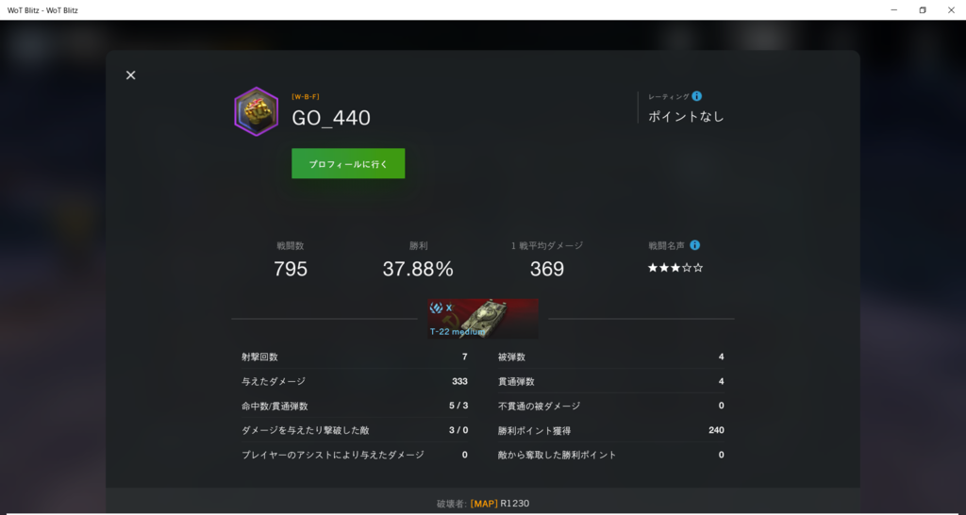Open the 戦闘名声 info icon

click(695, 245)
